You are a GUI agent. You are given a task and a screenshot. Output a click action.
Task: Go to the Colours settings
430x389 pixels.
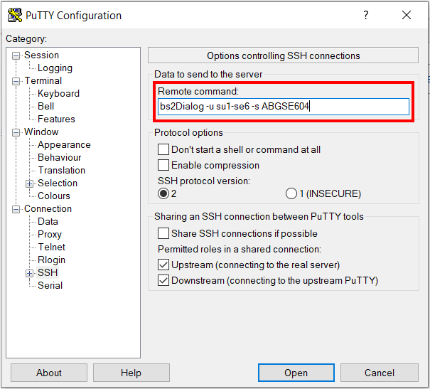coord(54,196)
